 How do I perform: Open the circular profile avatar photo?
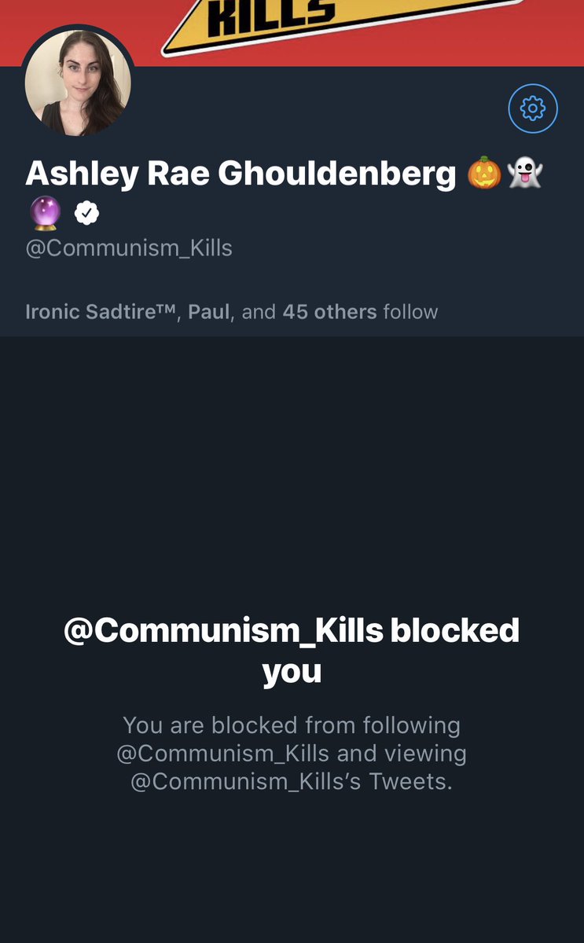[x=78, y=83]
